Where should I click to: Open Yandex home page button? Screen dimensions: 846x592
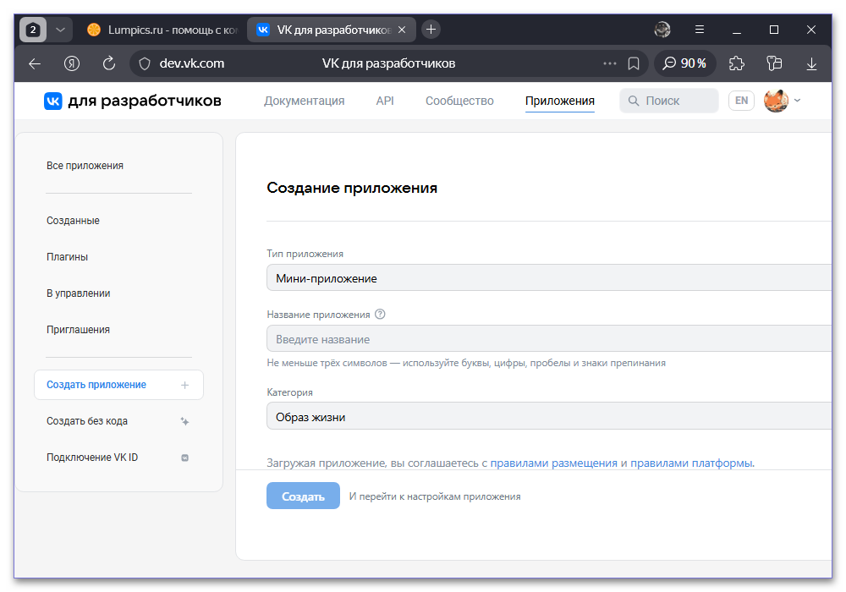tap(72, 63)
